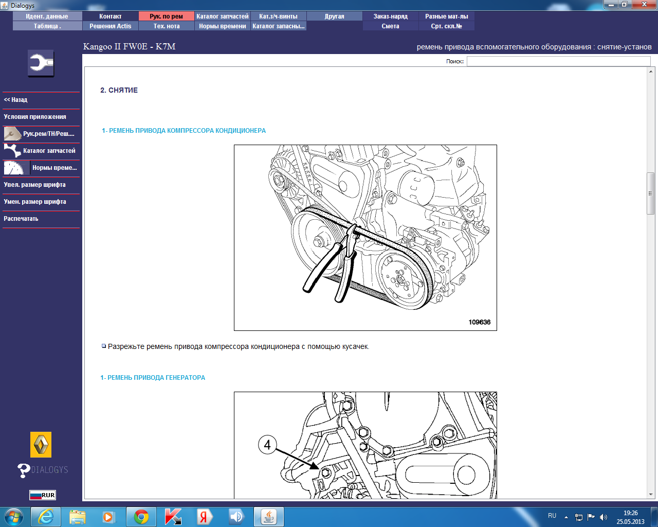Open Windows Explorer folder on the taskbar
658x527 pixels.
click(78, 517)
